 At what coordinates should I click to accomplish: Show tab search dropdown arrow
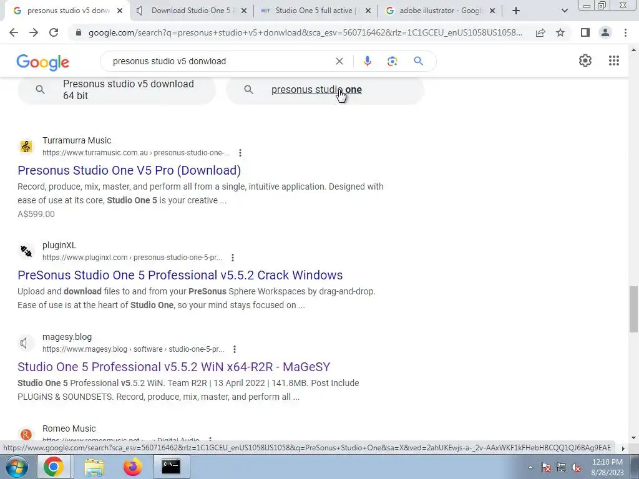tap(564, 11)
